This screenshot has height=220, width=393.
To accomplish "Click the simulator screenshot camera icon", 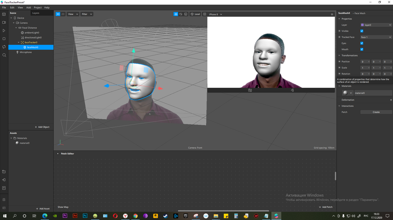I will [x=250, y=90].
